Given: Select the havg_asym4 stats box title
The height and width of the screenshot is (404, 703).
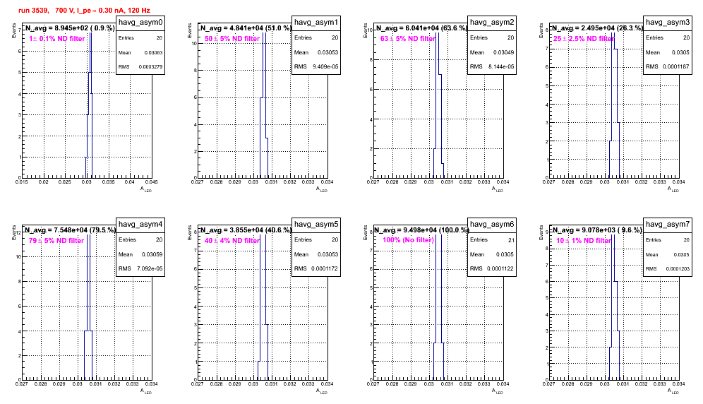Looking at the screenshot, I should tap(140, 225).
